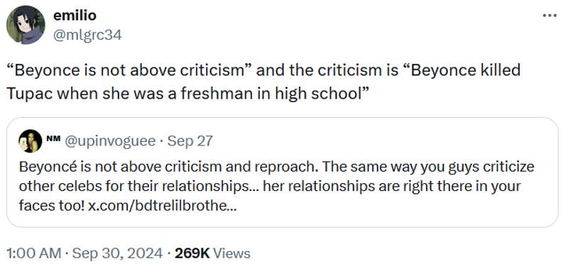Click 'faces too!' text in quoted tweet

[x=52, y=206]
